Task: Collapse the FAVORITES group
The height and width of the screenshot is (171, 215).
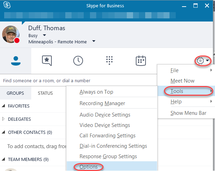Action: [x=3, y=106]
